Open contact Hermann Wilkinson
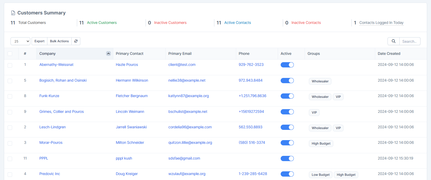 pyautogui.click(x=132, y=80)
